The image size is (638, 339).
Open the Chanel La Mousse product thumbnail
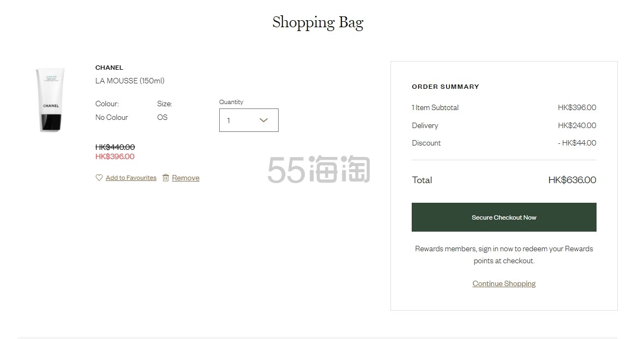51,100
